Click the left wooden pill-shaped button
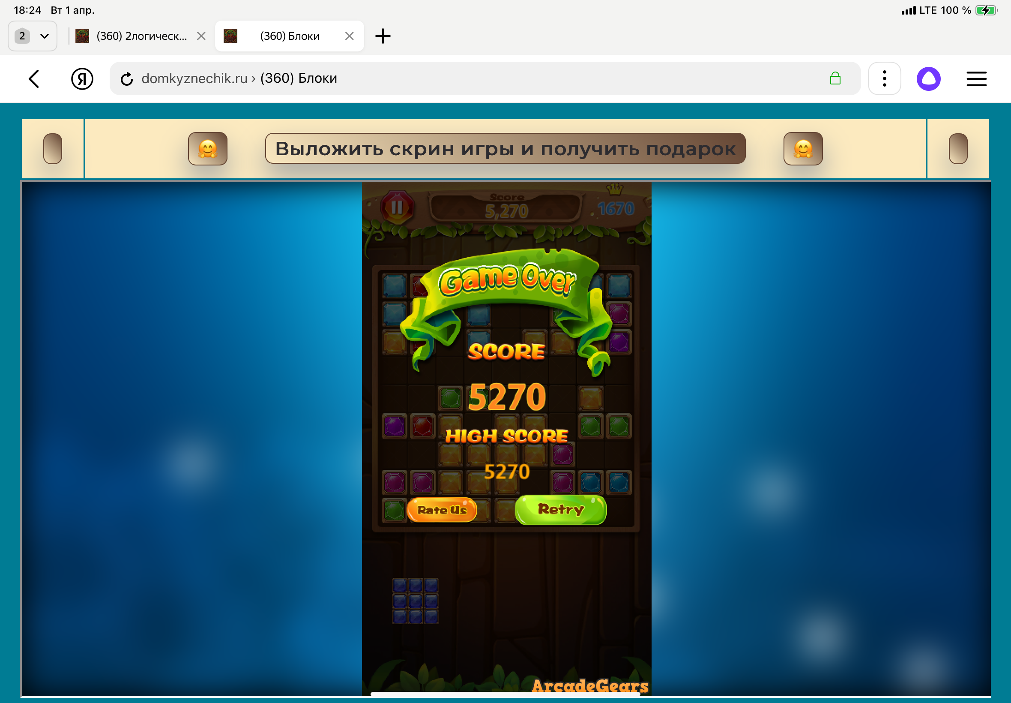The height and width of the screenshot is (703, 1011). pos(53,149)
